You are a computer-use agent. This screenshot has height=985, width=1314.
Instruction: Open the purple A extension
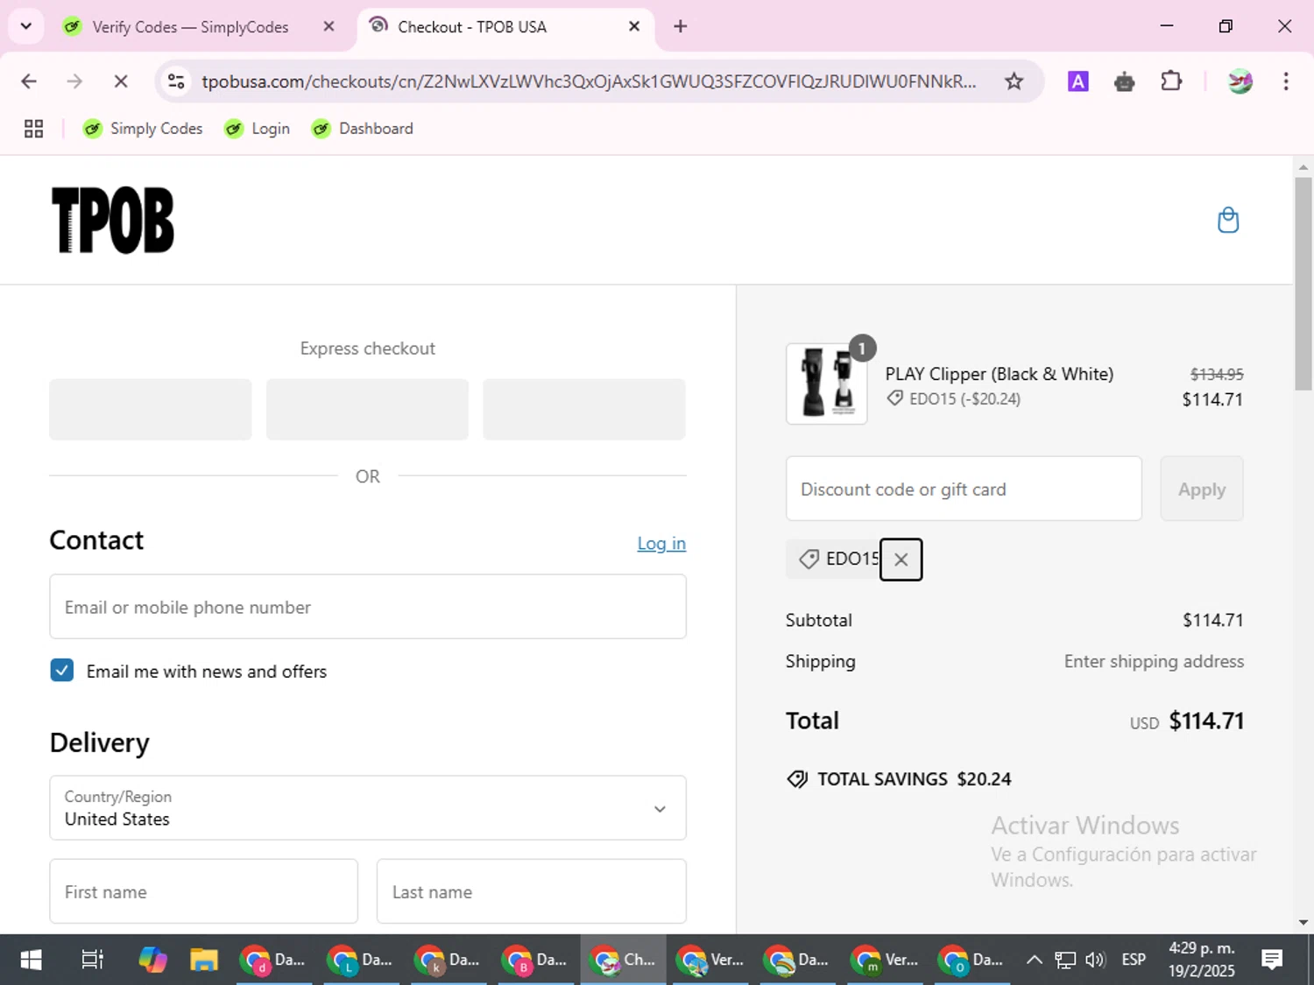coord(1077,81)
